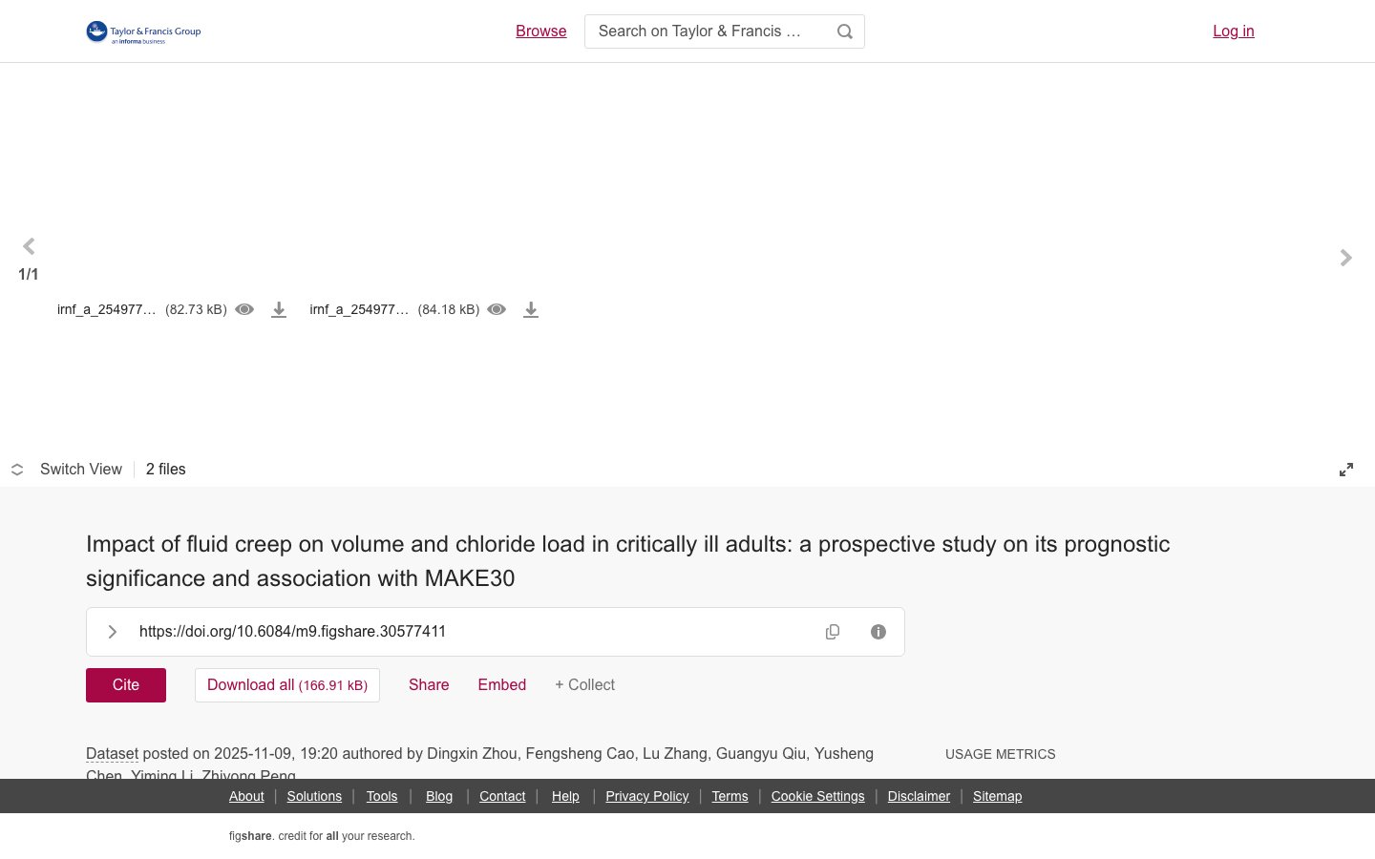Viewport: 1375px width, 859px height.
Task: Open the Privacy Policy footer link
Action: tap(647, 796)
